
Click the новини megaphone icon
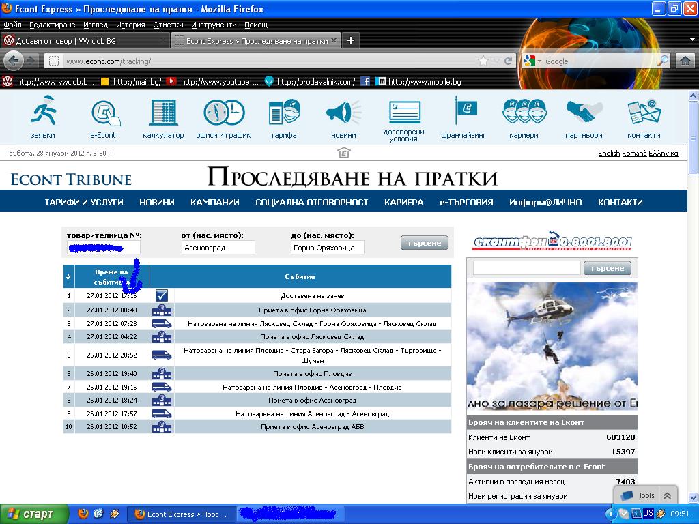pyautogui.click(x=343, y=112)
